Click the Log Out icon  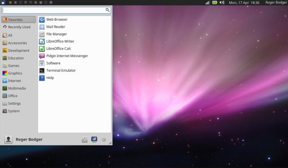104,140
